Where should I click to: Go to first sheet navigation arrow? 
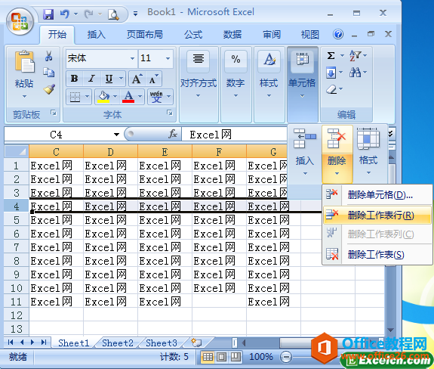[x=11, y=343]
